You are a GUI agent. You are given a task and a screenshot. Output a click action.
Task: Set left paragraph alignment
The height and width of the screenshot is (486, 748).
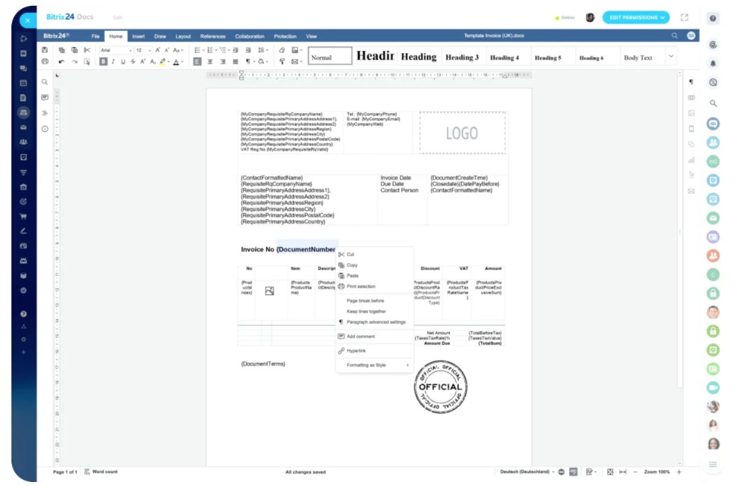click(x=197, y=61)
